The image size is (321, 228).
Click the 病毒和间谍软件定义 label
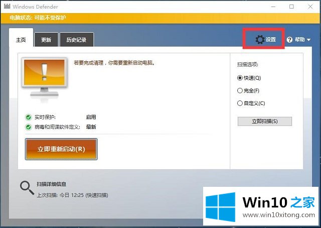pos(57,127)
